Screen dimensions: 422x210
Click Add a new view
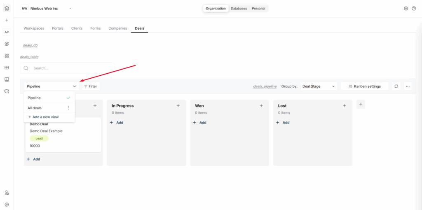pos(43,117)
